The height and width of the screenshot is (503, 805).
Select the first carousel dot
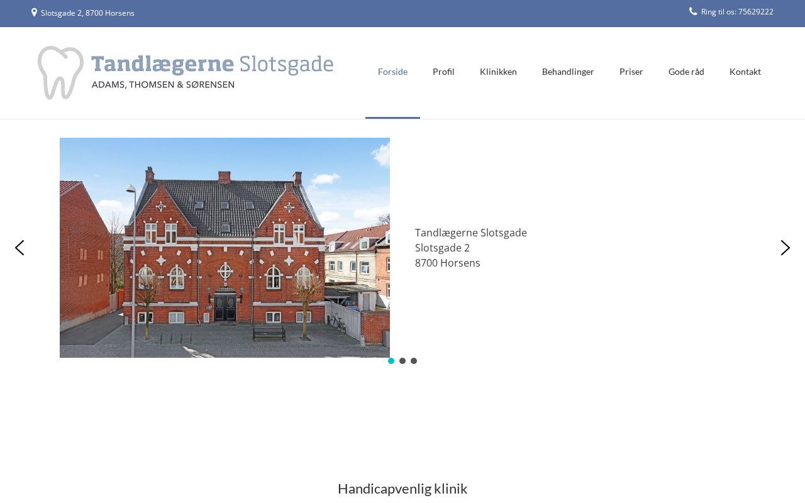pyautogui.click(x=391, y=361)
